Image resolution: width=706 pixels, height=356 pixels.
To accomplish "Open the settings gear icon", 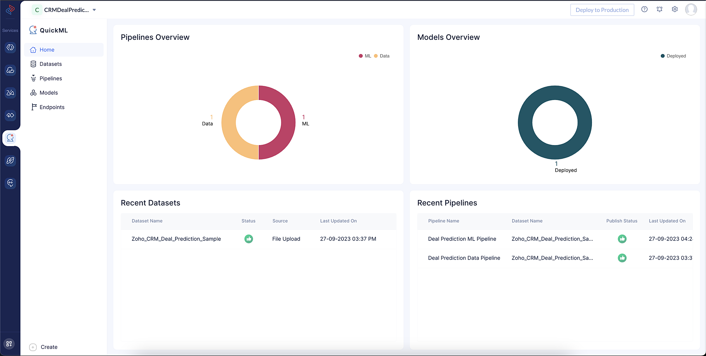I will [x=675, y=10].
